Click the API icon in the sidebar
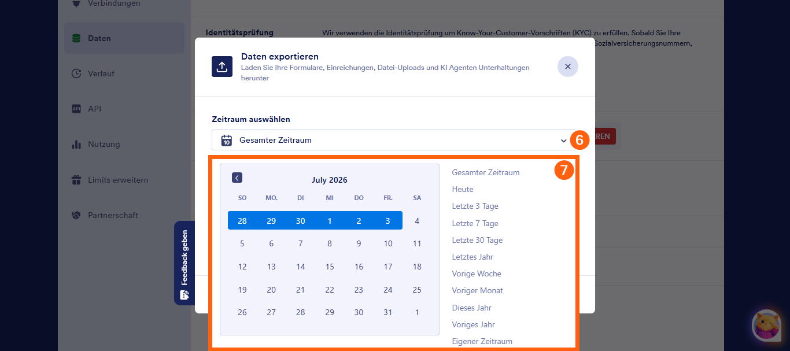The image size is (790, 351). coord(76,109)
